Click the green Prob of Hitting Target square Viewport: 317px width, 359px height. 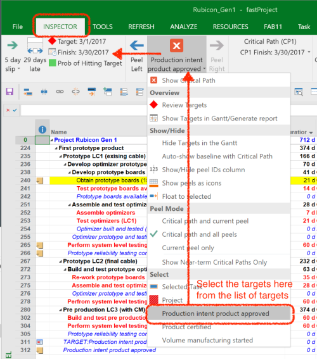pyautogui.click(x=53, y=63)
